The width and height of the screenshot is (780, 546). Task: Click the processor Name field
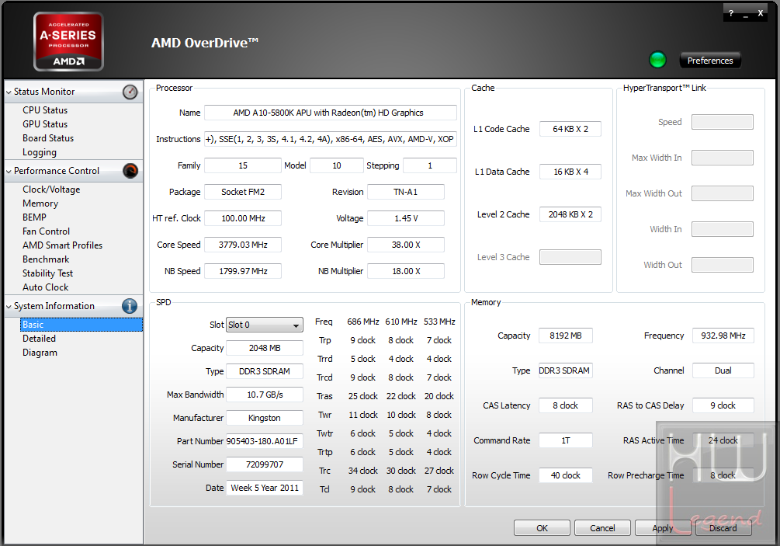coord(331,113)
